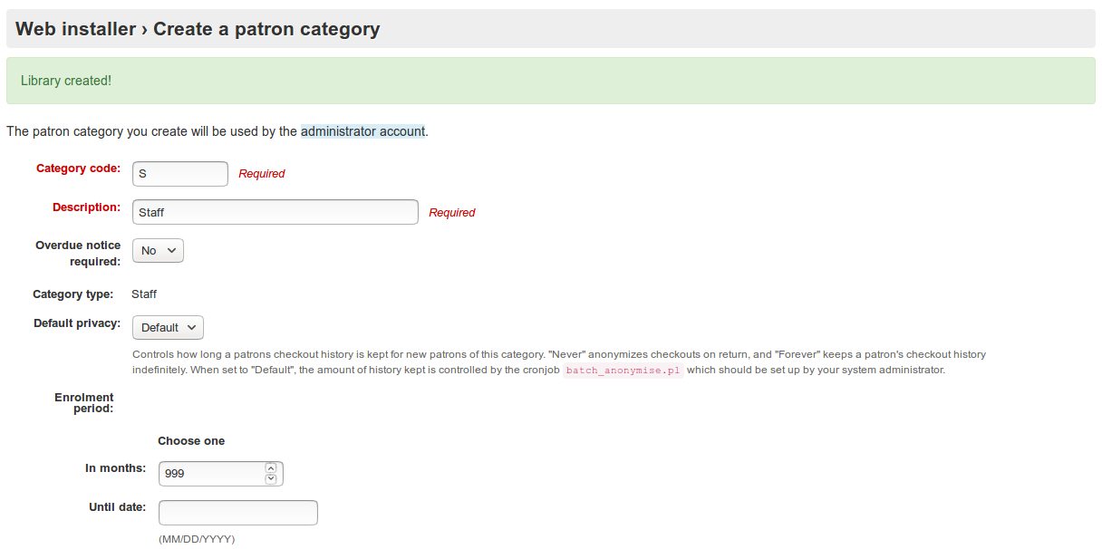Increase months with the up stepper arrow
1102x549 pixels.
271,468
